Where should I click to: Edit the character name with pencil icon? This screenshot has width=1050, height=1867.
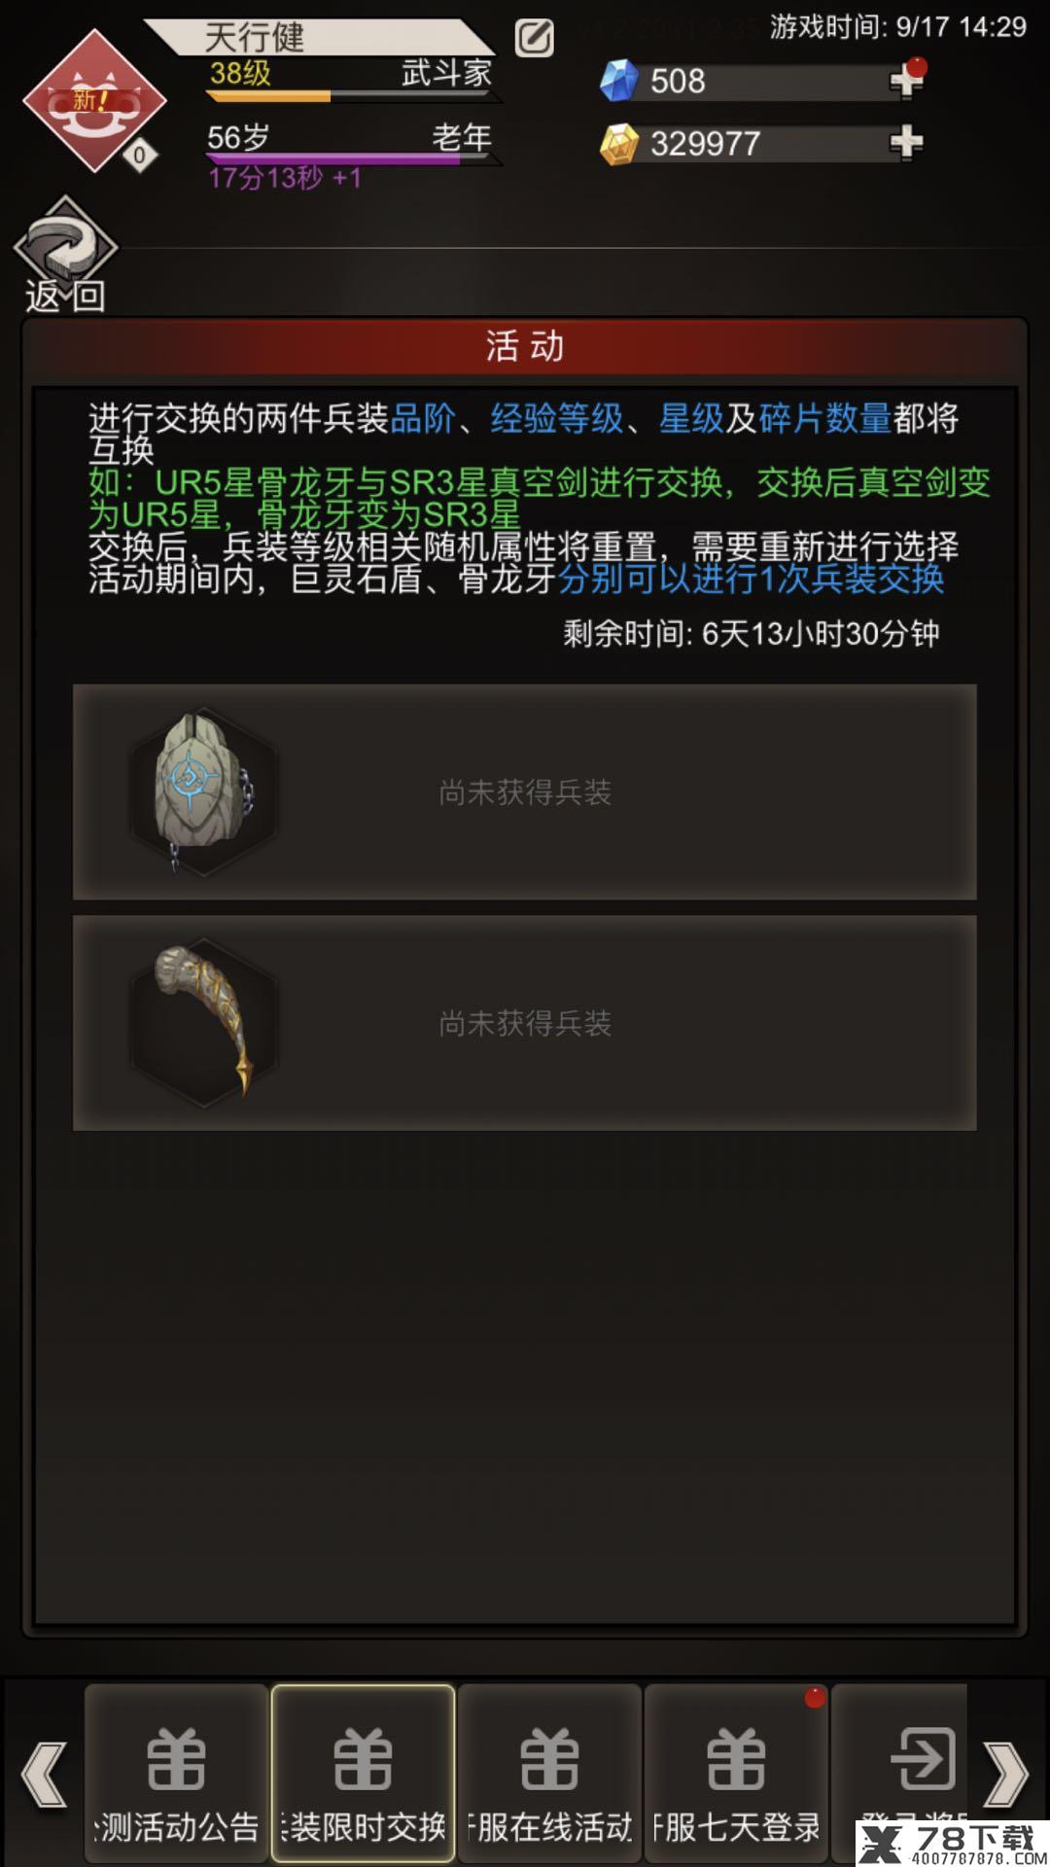(534, 38)
